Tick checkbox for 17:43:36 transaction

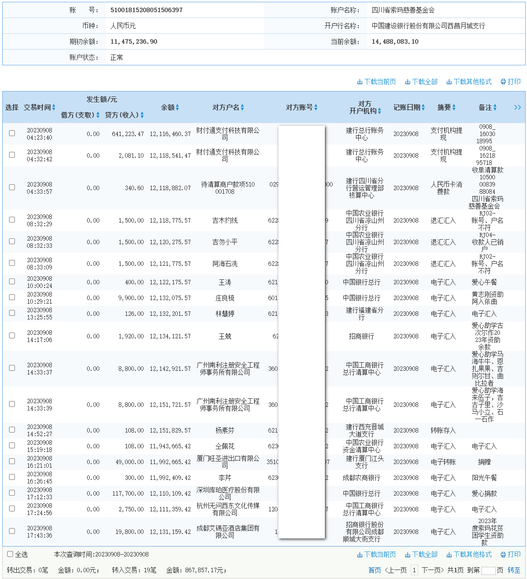click(12, 531)
